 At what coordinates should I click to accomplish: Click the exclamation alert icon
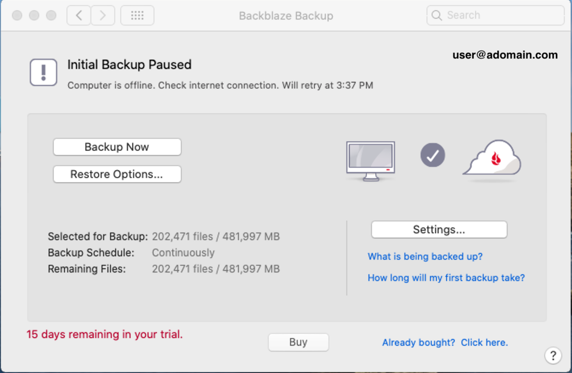pyautogui.click(x=44, y=72)
